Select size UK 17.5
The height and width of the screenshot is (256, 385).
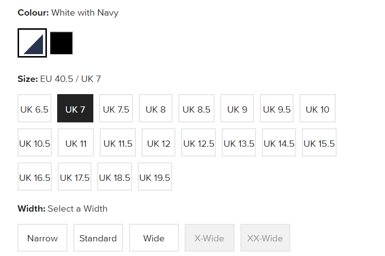click(x=74, y=177)
